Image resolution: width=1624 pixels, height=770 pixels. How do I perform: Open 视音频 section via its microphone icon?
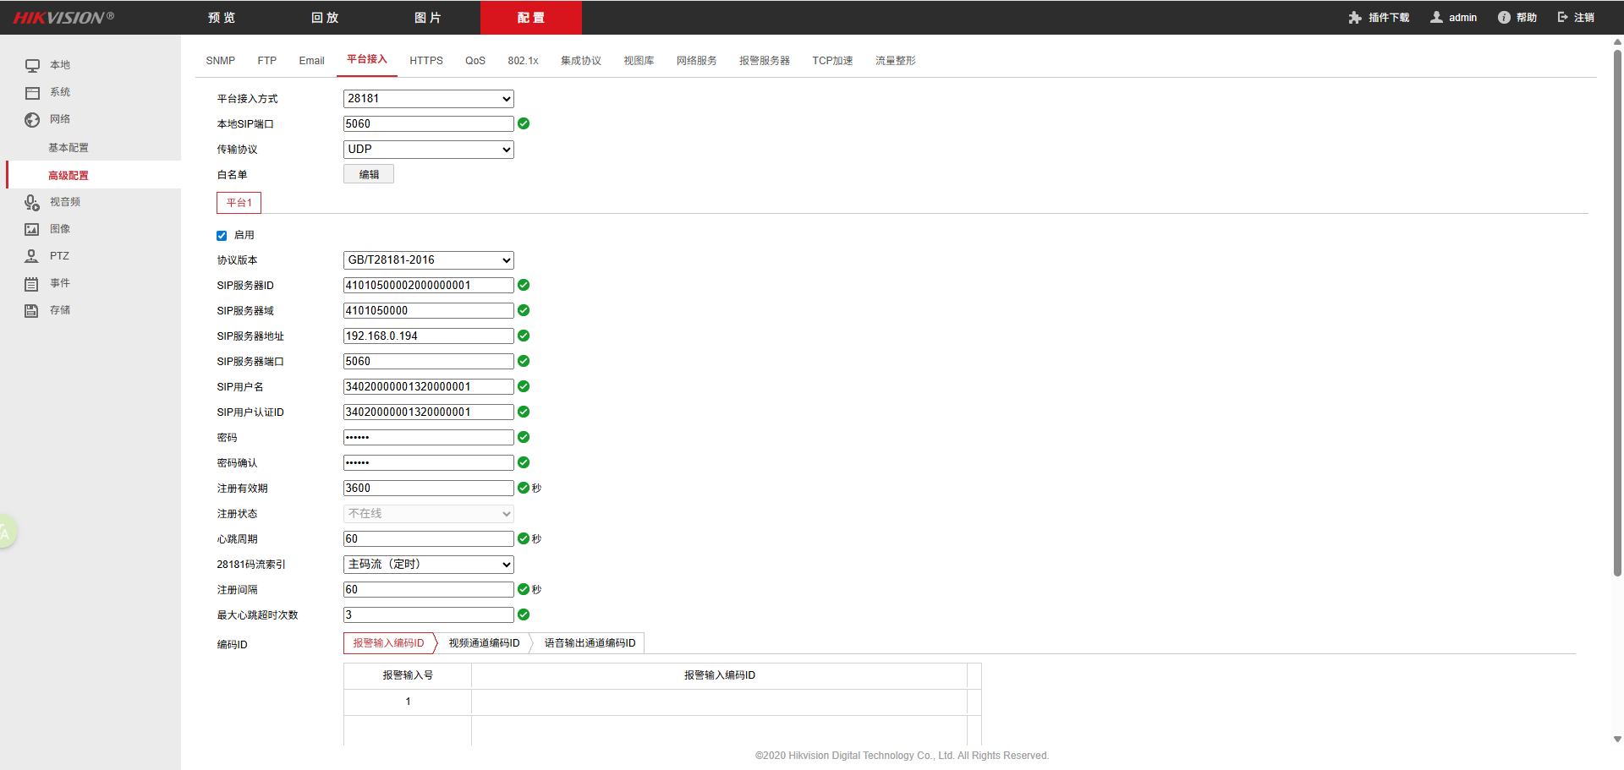click(x=32, y=203)
